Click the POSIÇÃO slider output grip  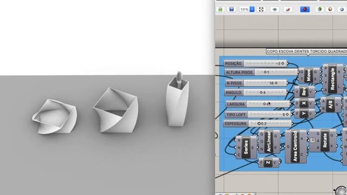tap(288, 63)
